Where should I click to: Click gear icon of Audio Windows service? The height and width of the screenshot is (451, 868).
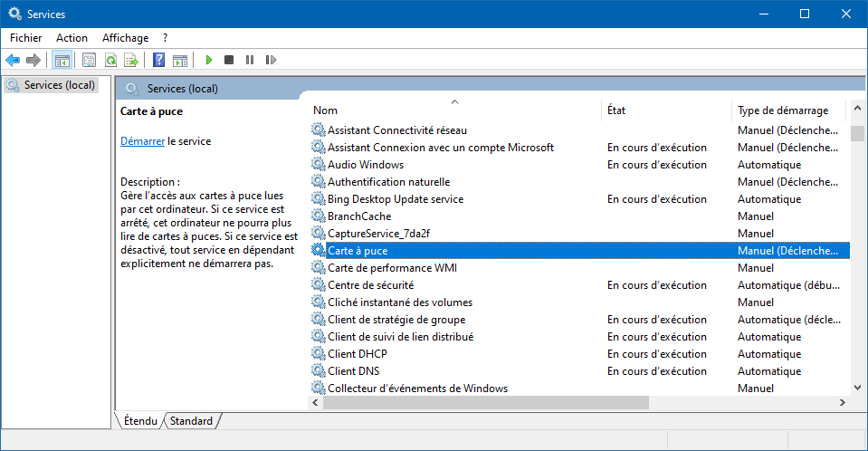click(x=318, y=164)
